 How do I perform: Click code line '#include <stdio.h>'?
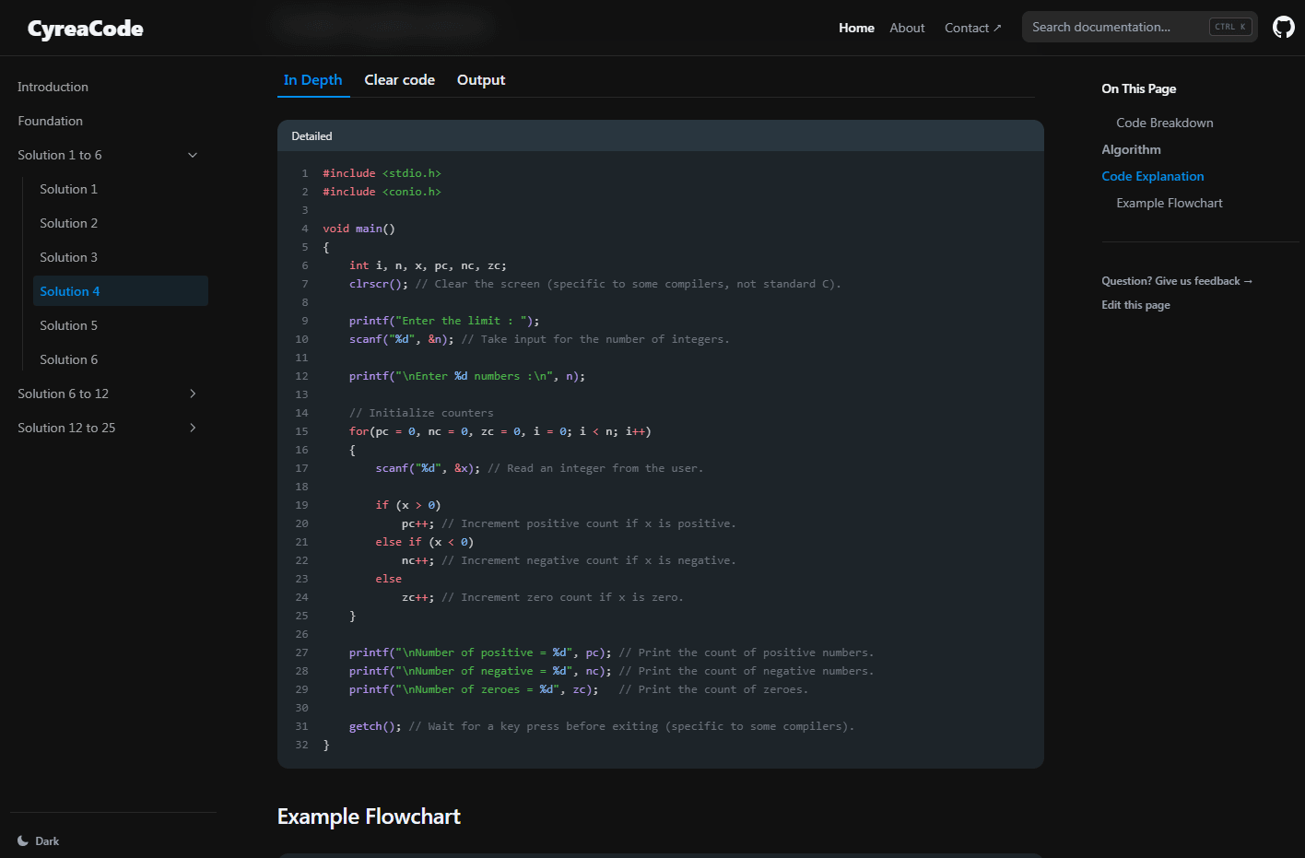(382, 173)
